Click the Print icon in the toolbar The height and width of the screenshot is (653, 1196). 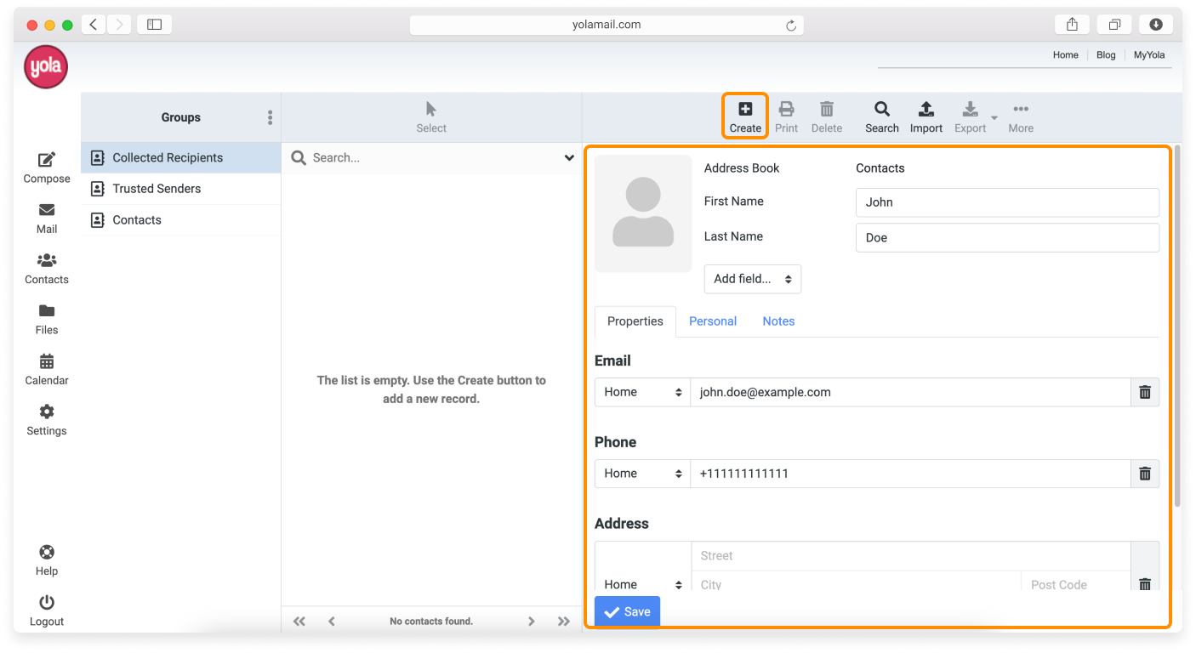785,111
